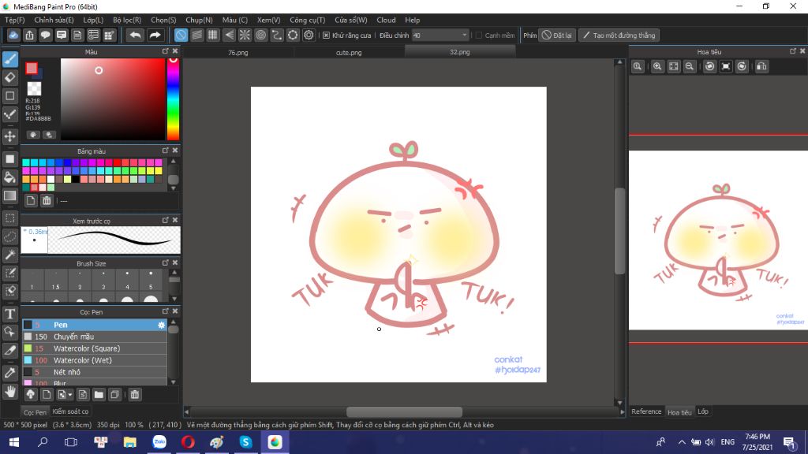This screenshot has width=808, height=454.
Task: Enable the curve snap guide
Action: (x=277, y=35)
